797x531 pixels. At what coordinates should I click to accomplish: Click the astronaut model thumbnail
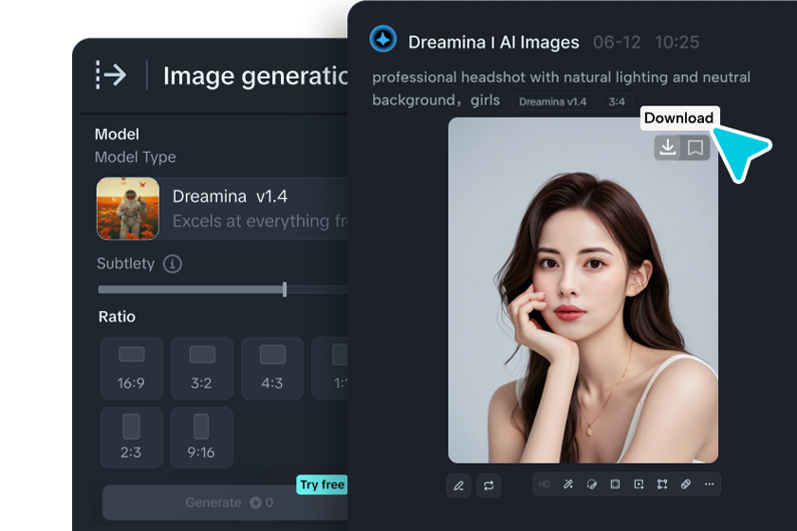pyautogui.click(x=128, y=209)
